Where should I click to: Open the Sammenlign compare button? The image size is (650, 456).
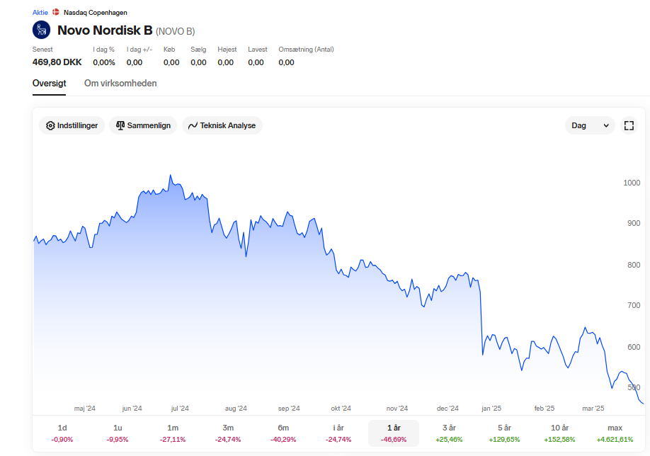[x=143, y=125]
